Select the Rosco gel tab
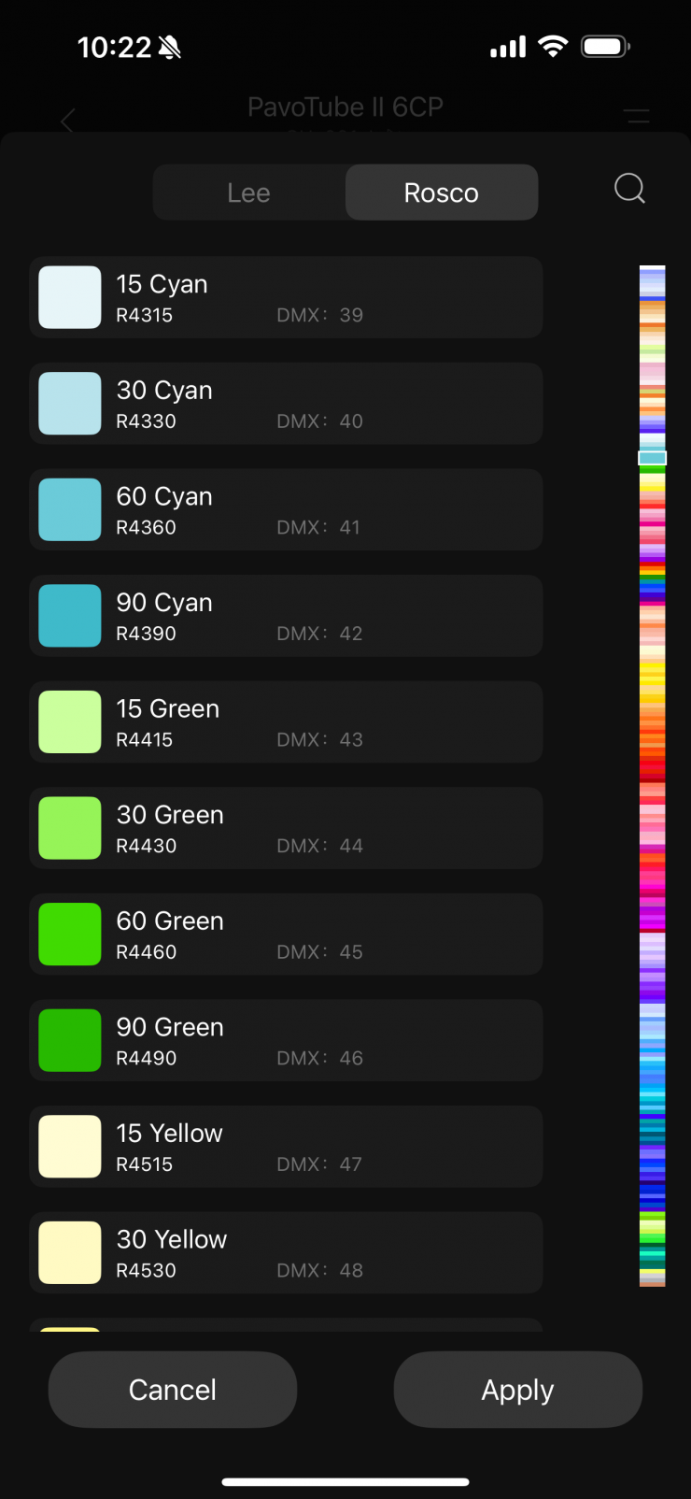The height and width of the screenshot is (1499, 691). (442, 193)
